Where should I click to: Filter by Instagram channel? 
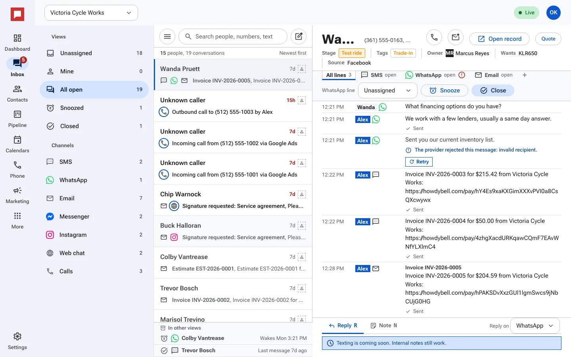(x=94, y=235)
